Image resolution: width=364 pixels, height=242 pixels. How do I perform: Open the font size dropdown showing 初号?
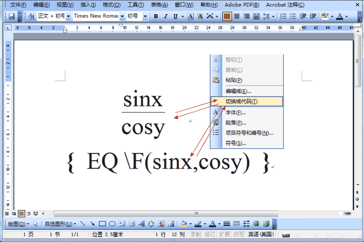(x=145, y=16)
